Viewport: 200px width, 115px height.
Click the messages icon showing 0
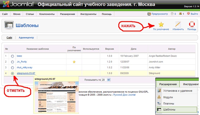click(x=172, y=14)
